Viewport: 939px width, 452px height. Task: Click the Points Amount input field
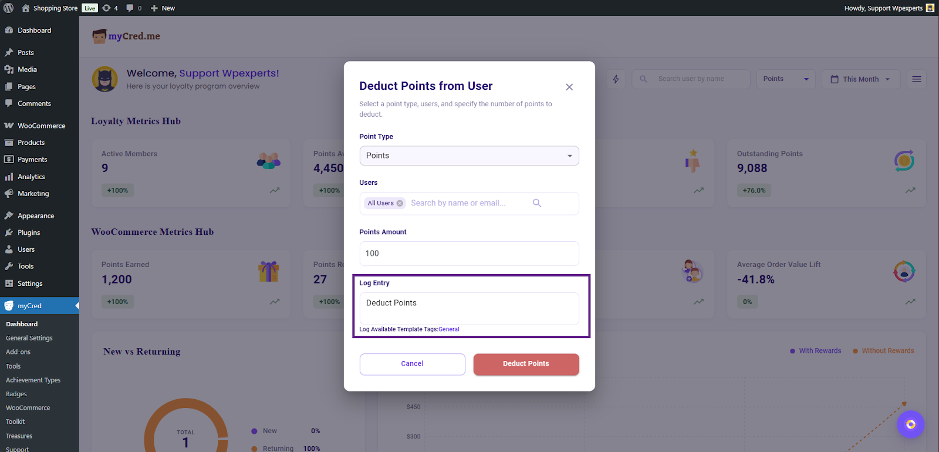pos(469,254)
